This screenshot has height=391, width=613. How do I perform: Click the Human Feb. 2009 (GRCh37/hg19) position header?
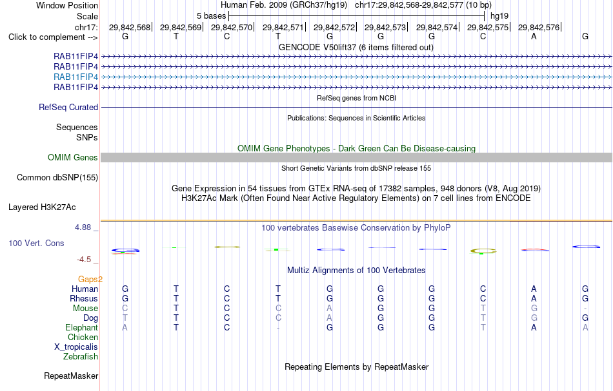pyautogui.click(x=356, y=5)
